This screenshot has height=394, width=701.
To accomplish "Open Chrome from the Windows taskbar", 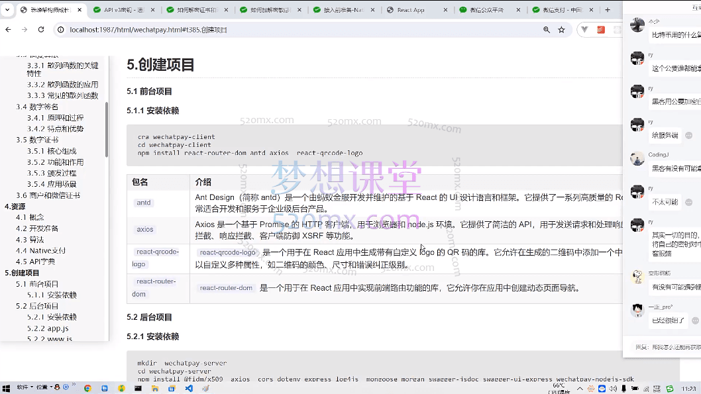I will [x=87, y=388].
